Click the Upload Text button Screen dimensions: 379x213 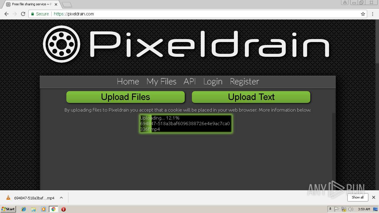click(x=251, y=97)
